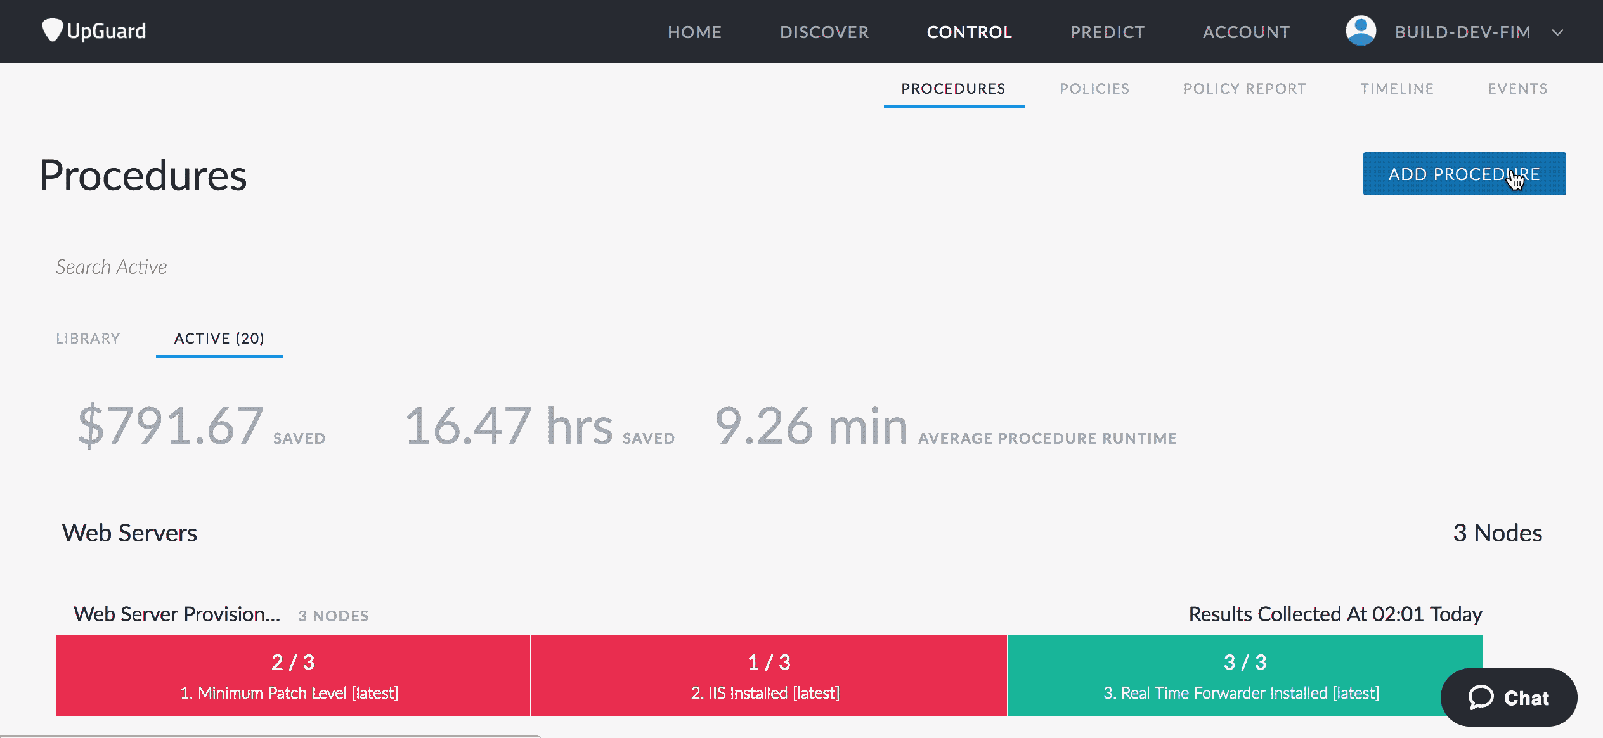Open the Chat widget
The width and height of the screenshot is (1603, 738).
[x=1509, y=697]
